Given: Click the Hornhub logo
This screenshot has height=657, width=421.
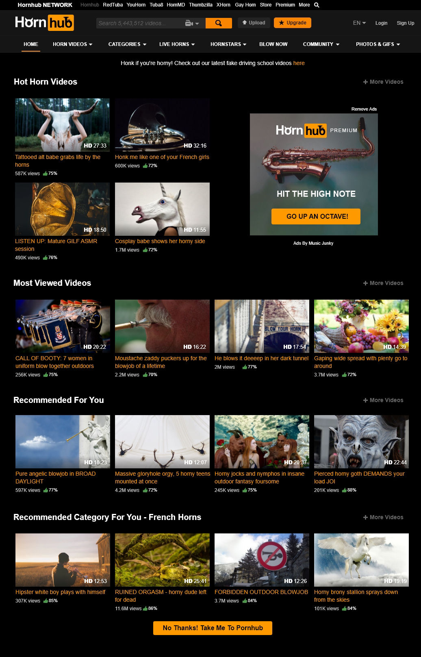Looking at the screenshot, I should click(44, 23).
